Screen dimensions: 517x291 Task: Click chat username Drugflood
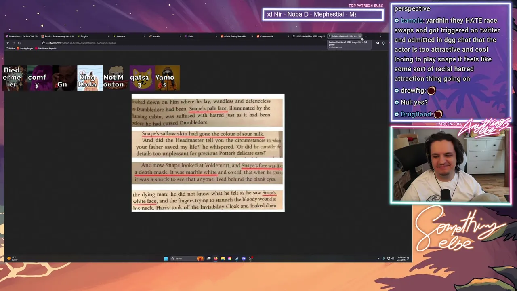click(416, 114)
